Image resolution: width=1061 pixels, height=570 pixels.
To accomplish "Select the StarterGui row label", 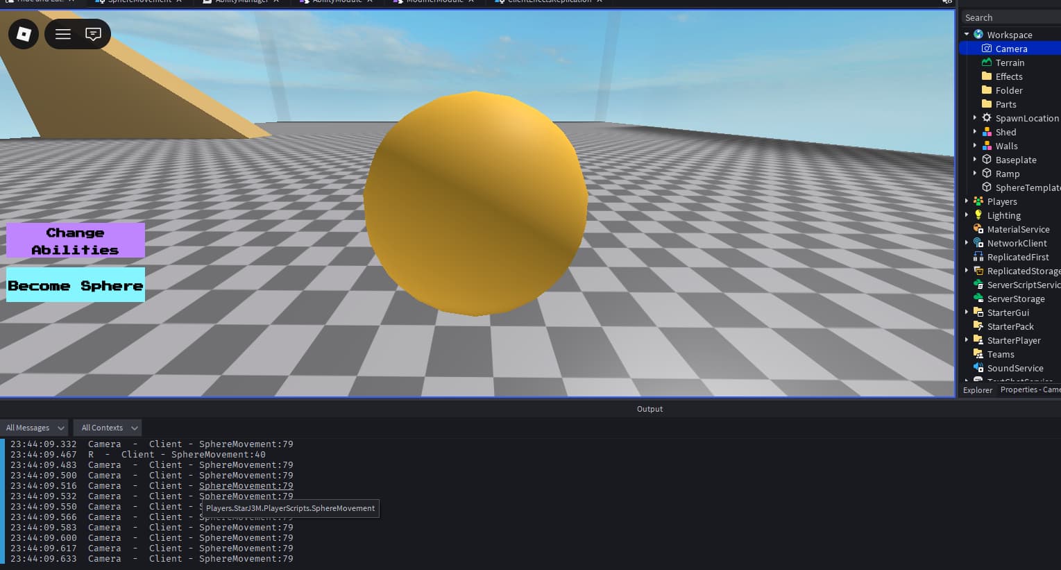I will click(x=1008, y=312).
